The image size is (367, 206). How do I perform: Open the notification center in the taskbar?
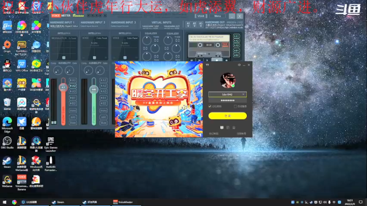pyautogui.click(x=361, y=202)
